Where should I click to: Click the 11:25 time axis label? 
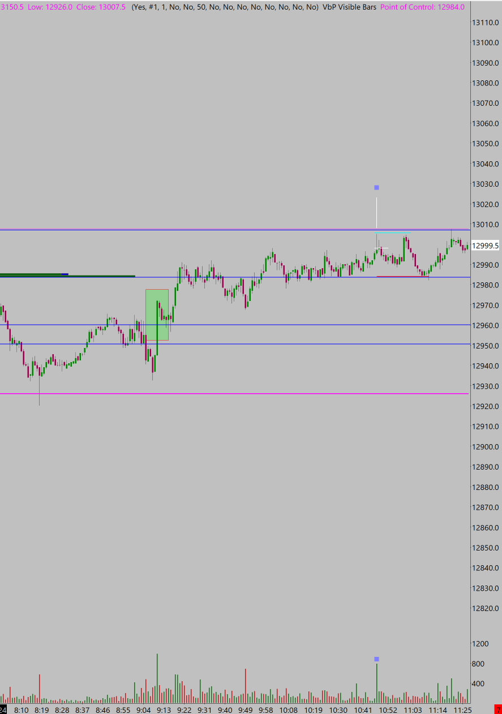tap(462, 709)
